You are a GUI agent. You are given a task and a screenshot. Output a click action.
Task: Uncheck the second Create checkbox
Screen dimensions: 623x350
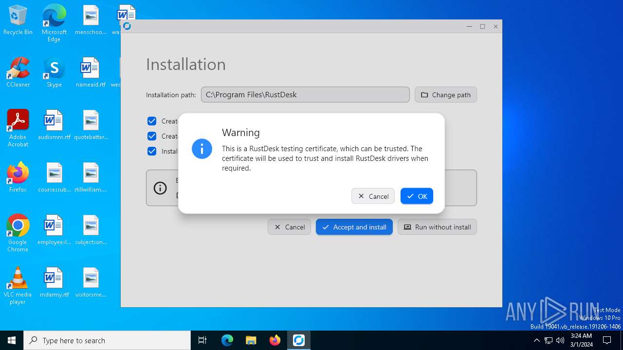click(152, 136)
